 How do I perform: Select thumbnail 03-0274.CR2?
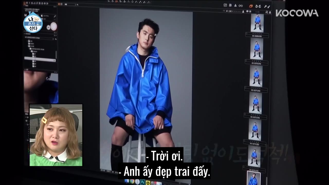tap(254, 156)
